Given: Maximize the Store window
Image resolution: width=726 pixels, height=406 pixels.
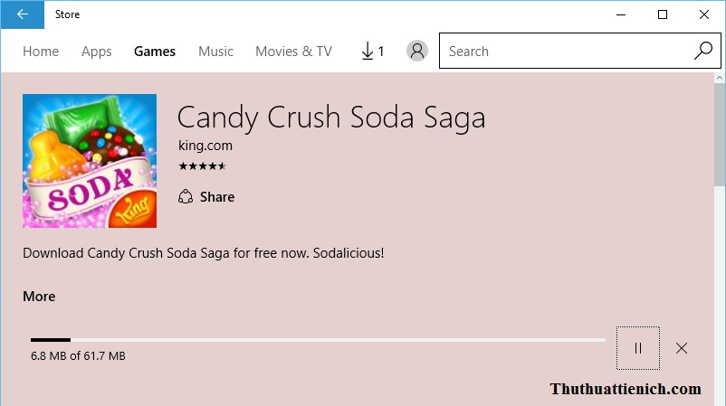Looking at the screenshot, I should [662, 14].
